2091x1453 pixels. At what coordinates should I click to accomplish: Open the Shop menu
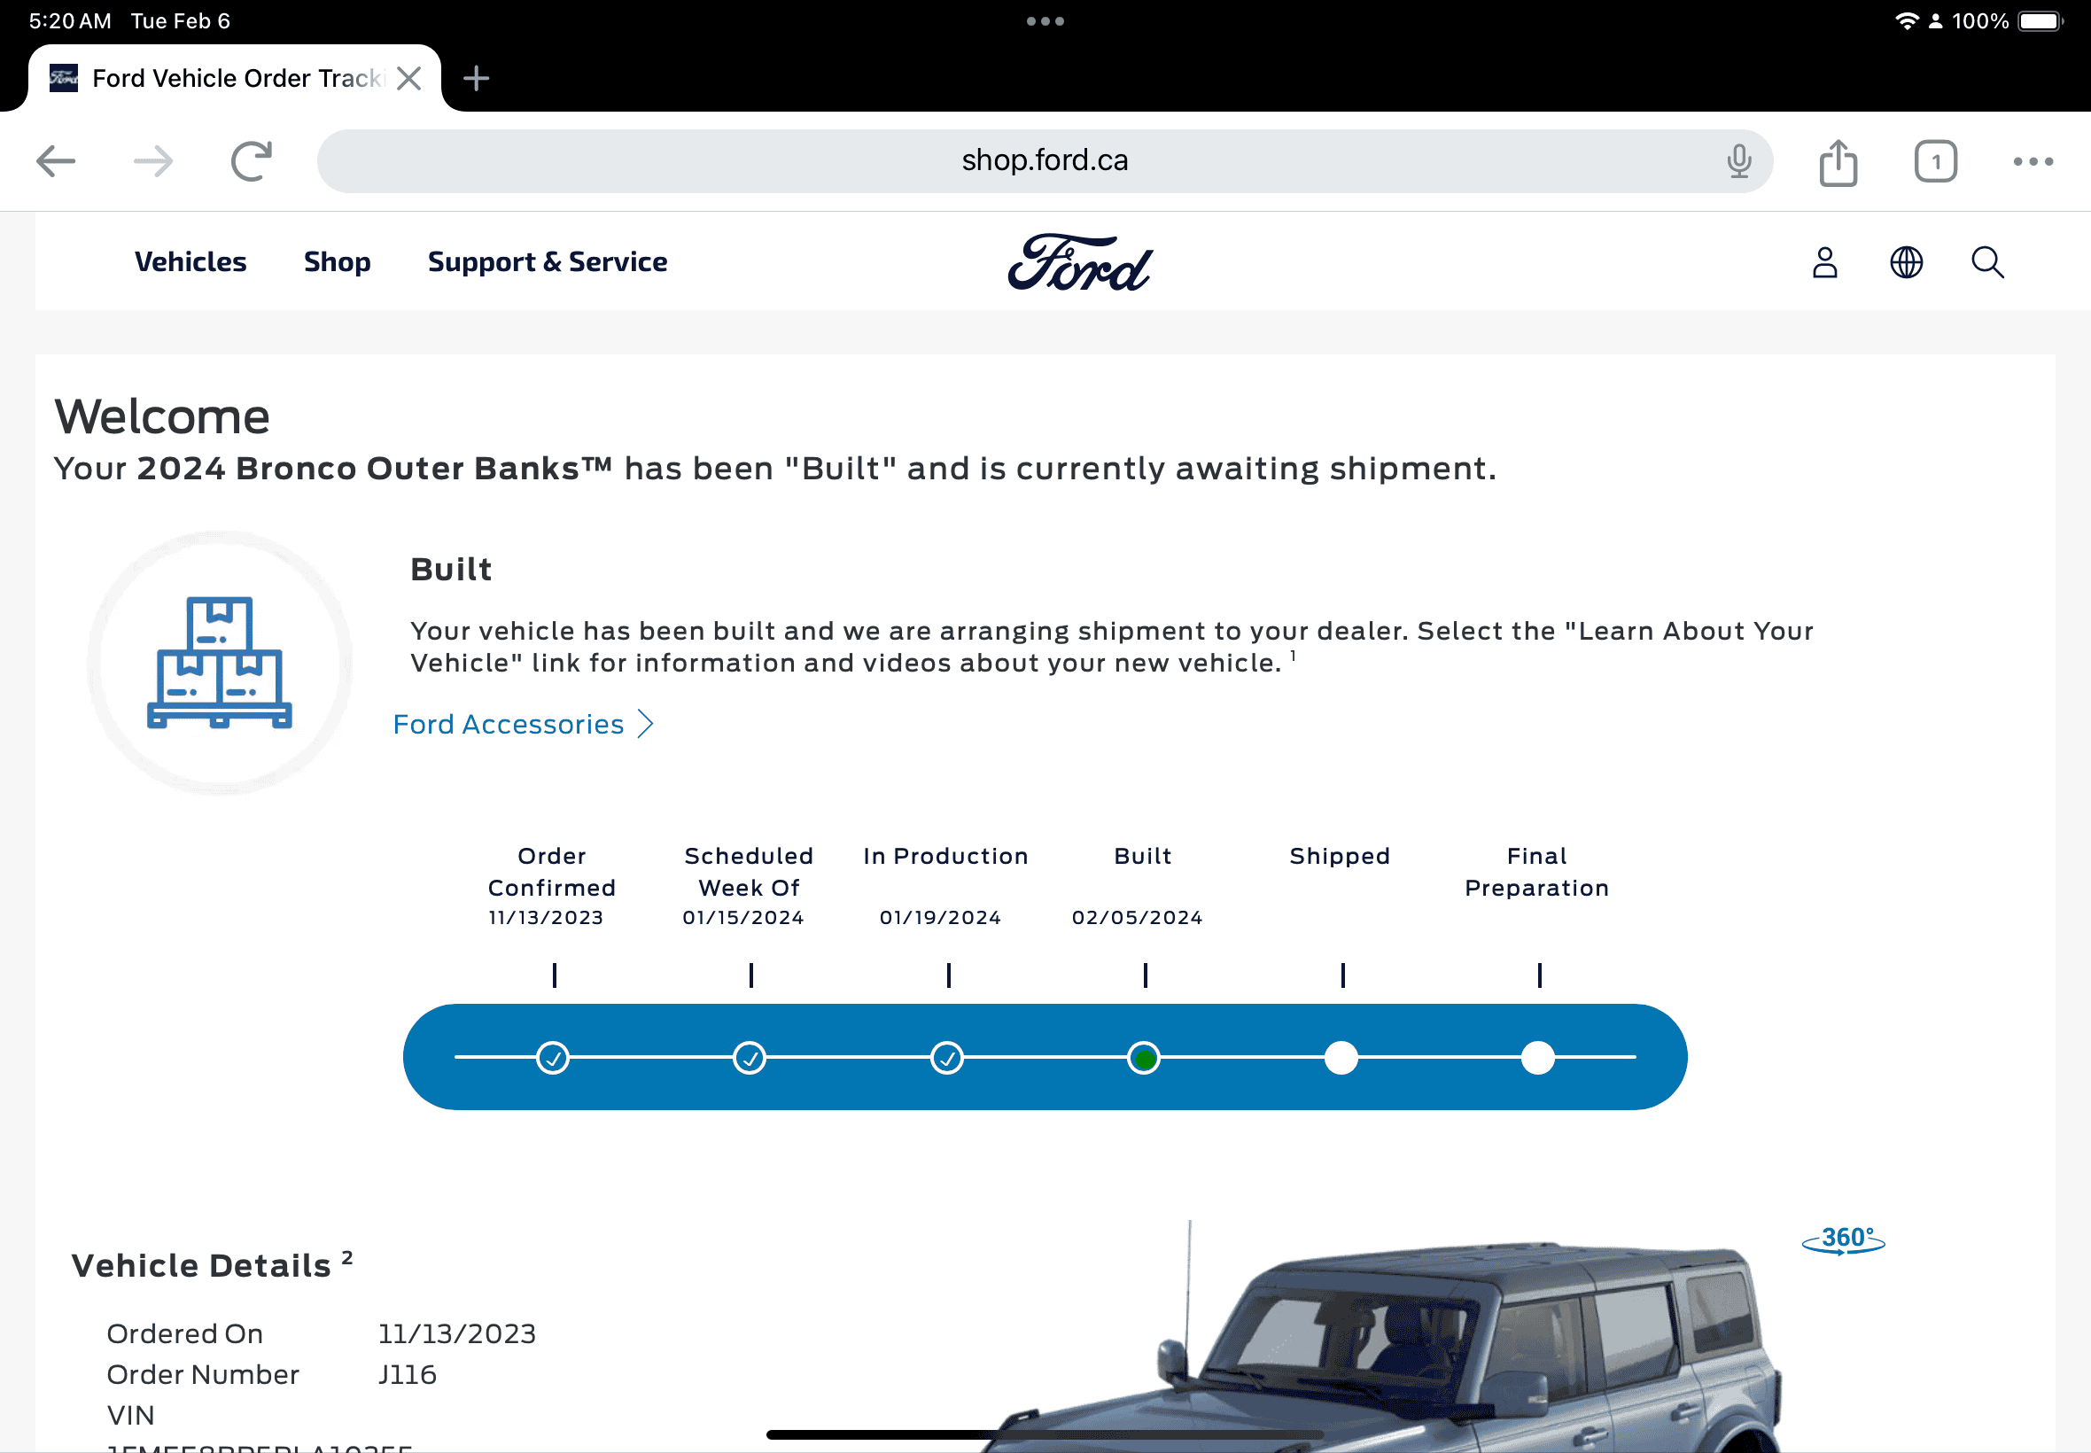(x=337, y=262)
